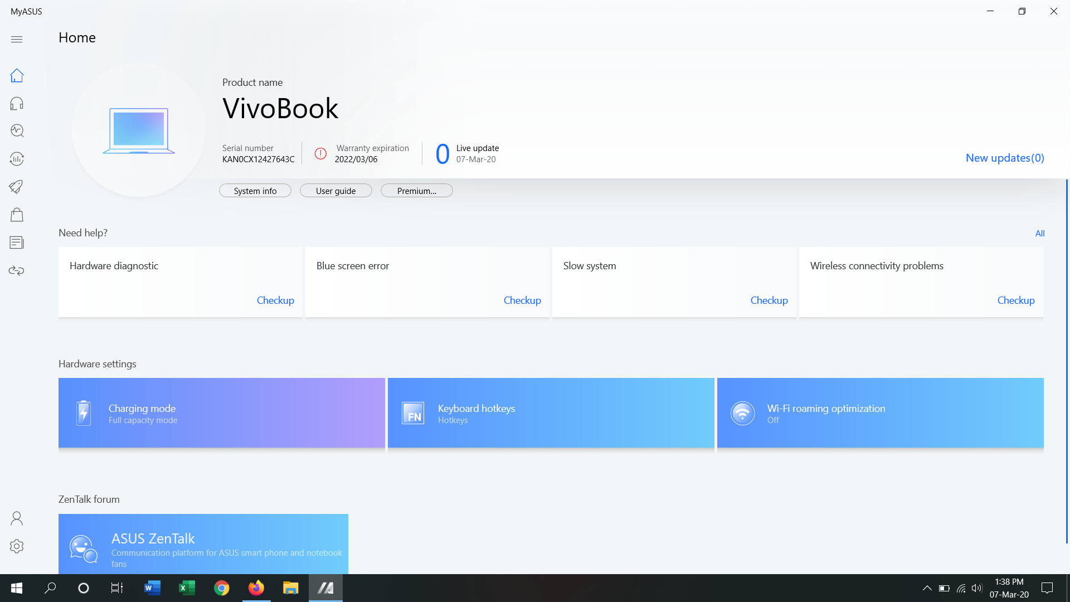Click the warranty expiration warning icon

(x=320, y=154)
